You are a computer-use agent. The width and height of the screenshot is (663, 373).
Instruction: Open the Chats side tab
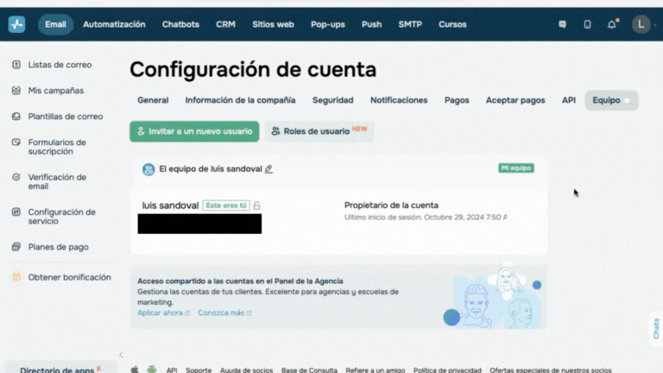click(x=656, y=329)
